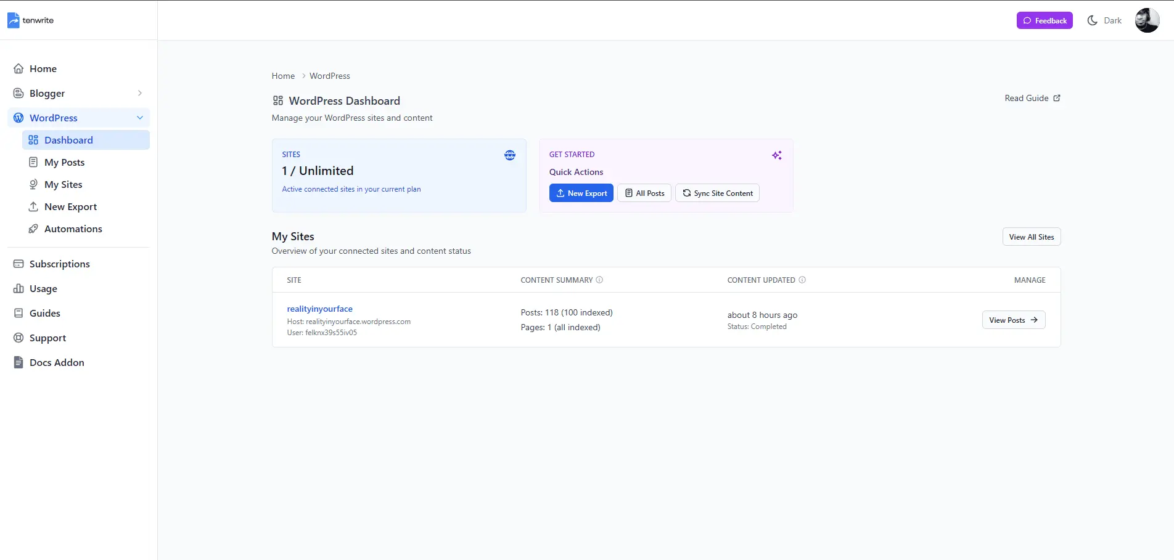Click the Blogger icon in sidebar

18,93
